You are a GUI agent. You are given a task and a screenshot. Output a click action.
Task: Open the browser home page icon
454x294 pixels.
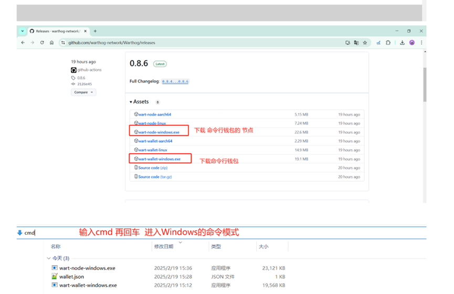[x=51, y=43]
